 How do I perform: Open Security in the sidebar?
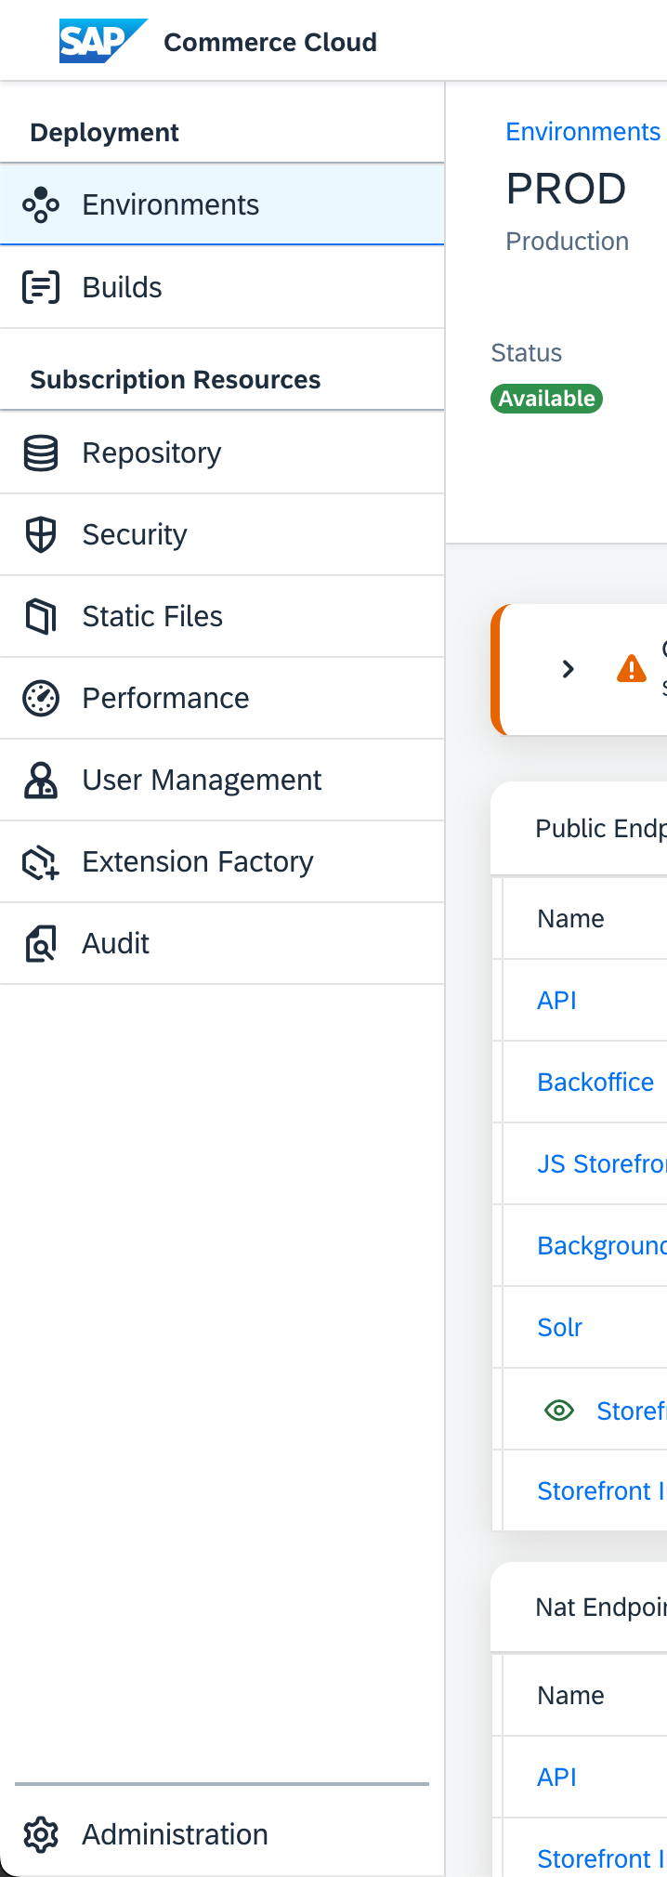pyautogui.click(x=222, y=534)
